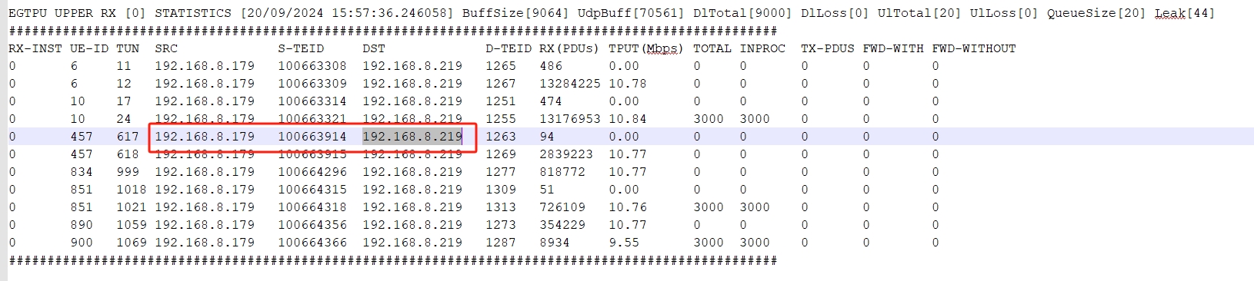Click RX PDUs count 354229
This screenshot has height=281, width=1254.
(x=562, y=225)
